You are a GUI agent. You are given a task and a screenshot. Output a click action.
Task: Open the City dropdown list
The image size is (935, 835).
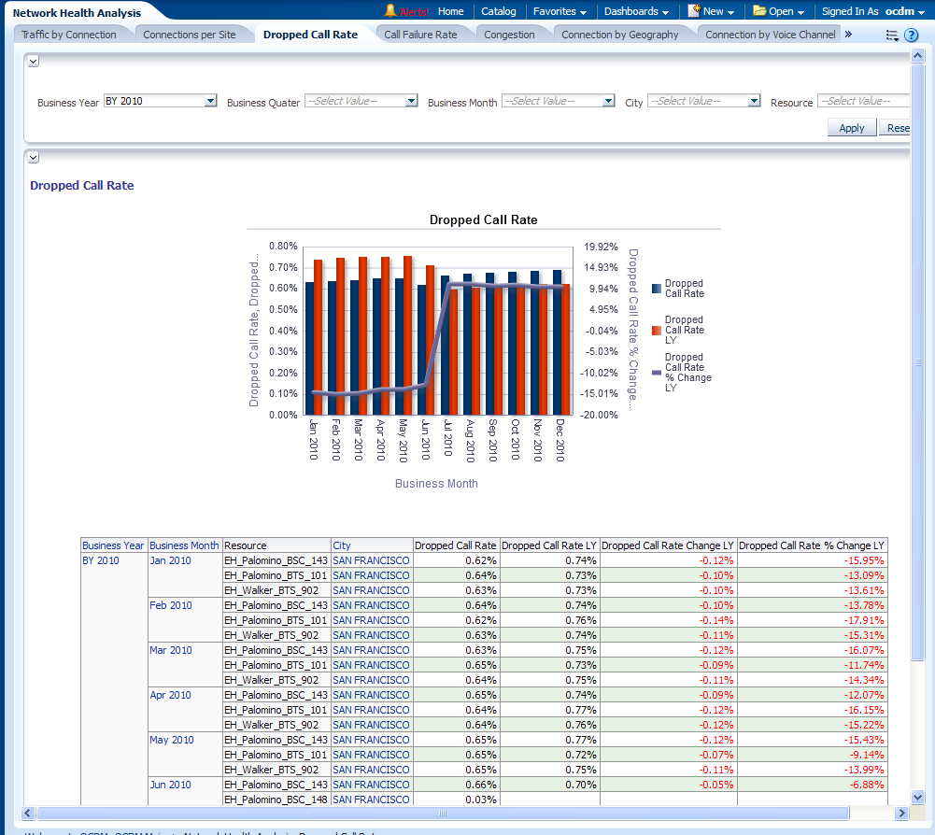click(x=754, y=101)
